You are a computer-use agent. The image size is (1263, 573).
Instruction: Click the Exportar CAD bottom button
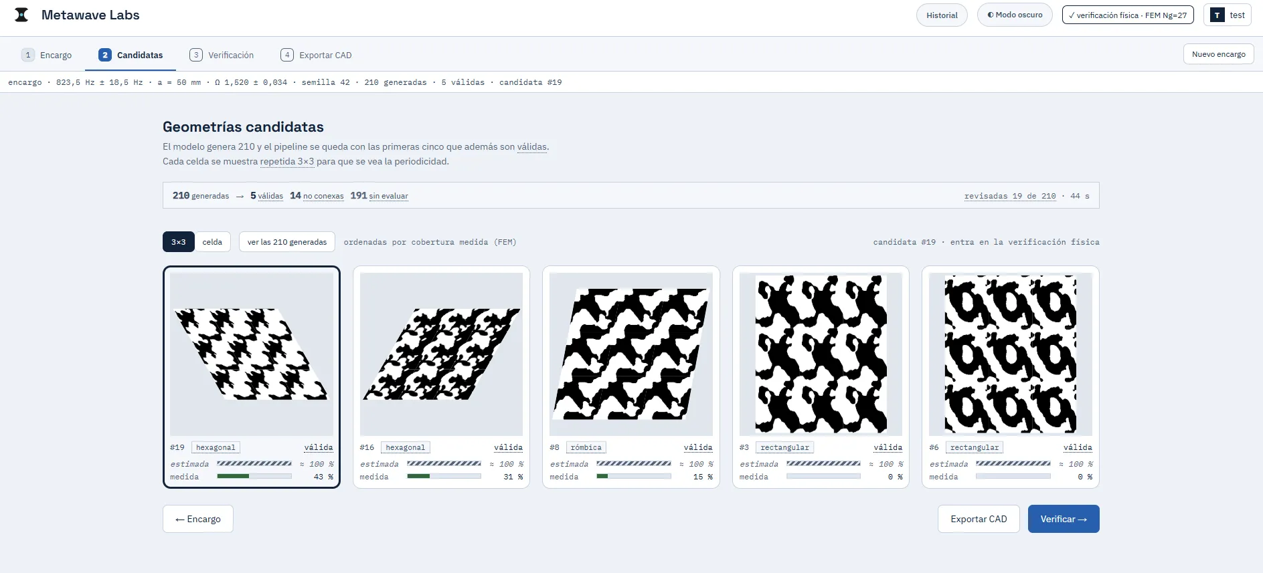(x=979, y=519)
